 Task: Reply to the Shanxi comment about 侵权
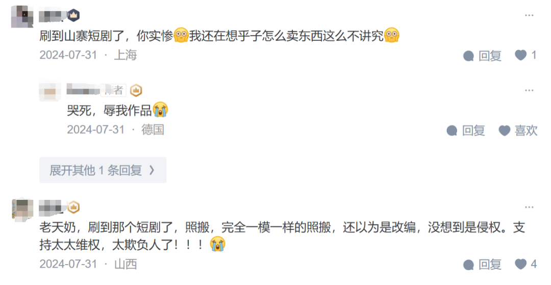click(x=482, y=264)
